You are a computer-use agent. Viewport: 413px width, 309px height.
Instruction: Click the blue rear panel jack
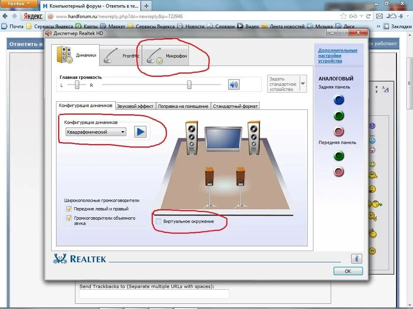pos(339,100)
